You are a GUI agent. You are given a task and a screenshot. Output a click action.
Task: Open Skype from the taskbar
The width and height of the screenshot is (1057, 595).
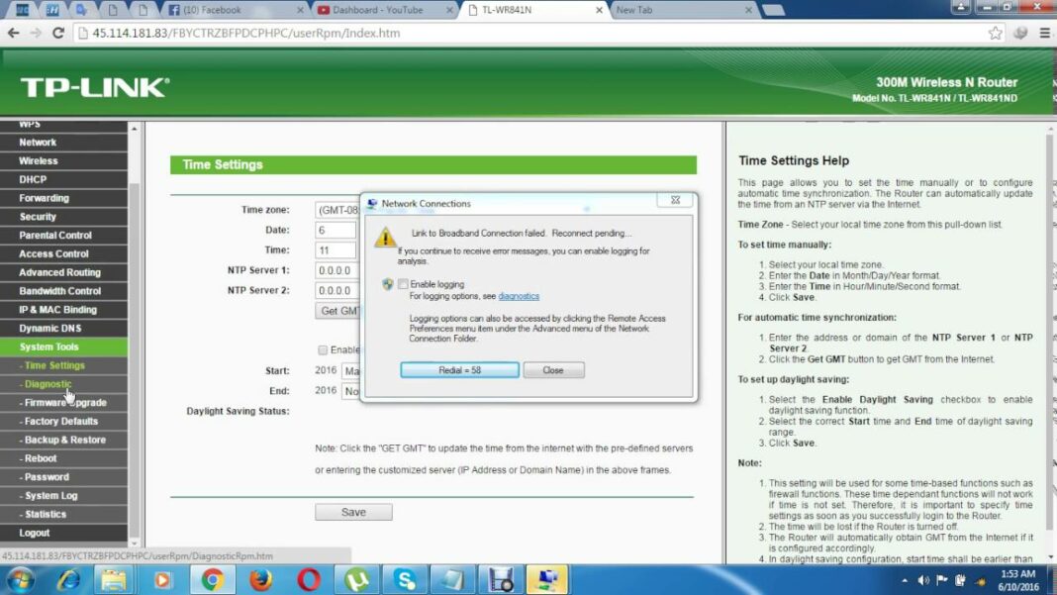pos(405,579)
